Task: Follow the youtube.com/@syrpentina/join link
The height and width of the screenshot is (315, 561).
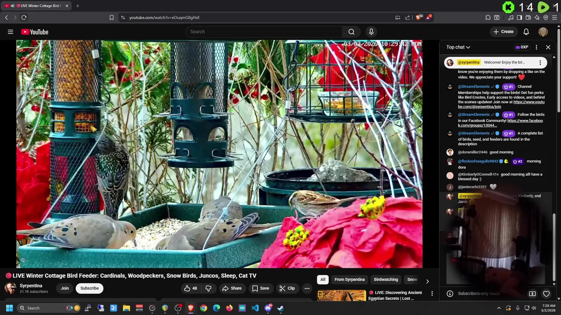Action: tap(501, 104)
